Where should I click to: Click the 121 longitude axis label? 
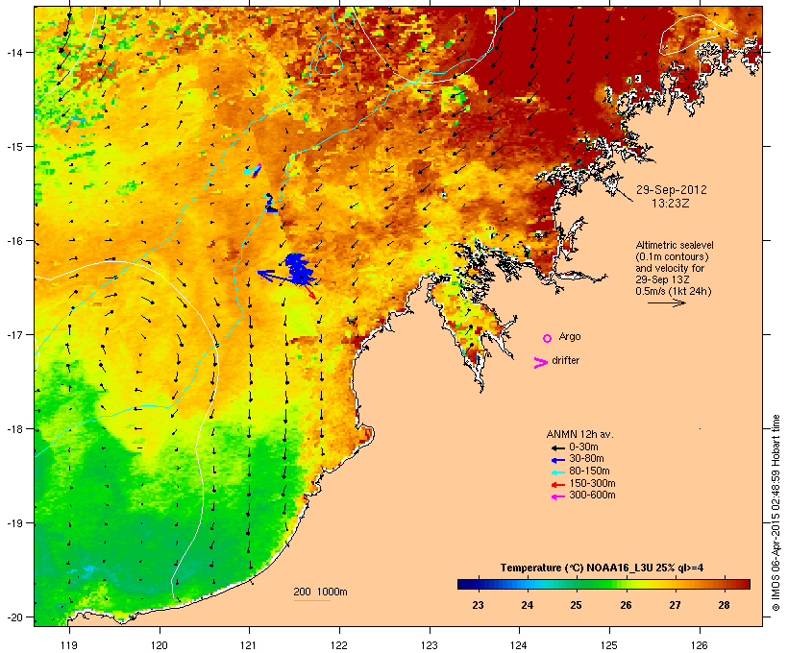click(x=249, y=645)
